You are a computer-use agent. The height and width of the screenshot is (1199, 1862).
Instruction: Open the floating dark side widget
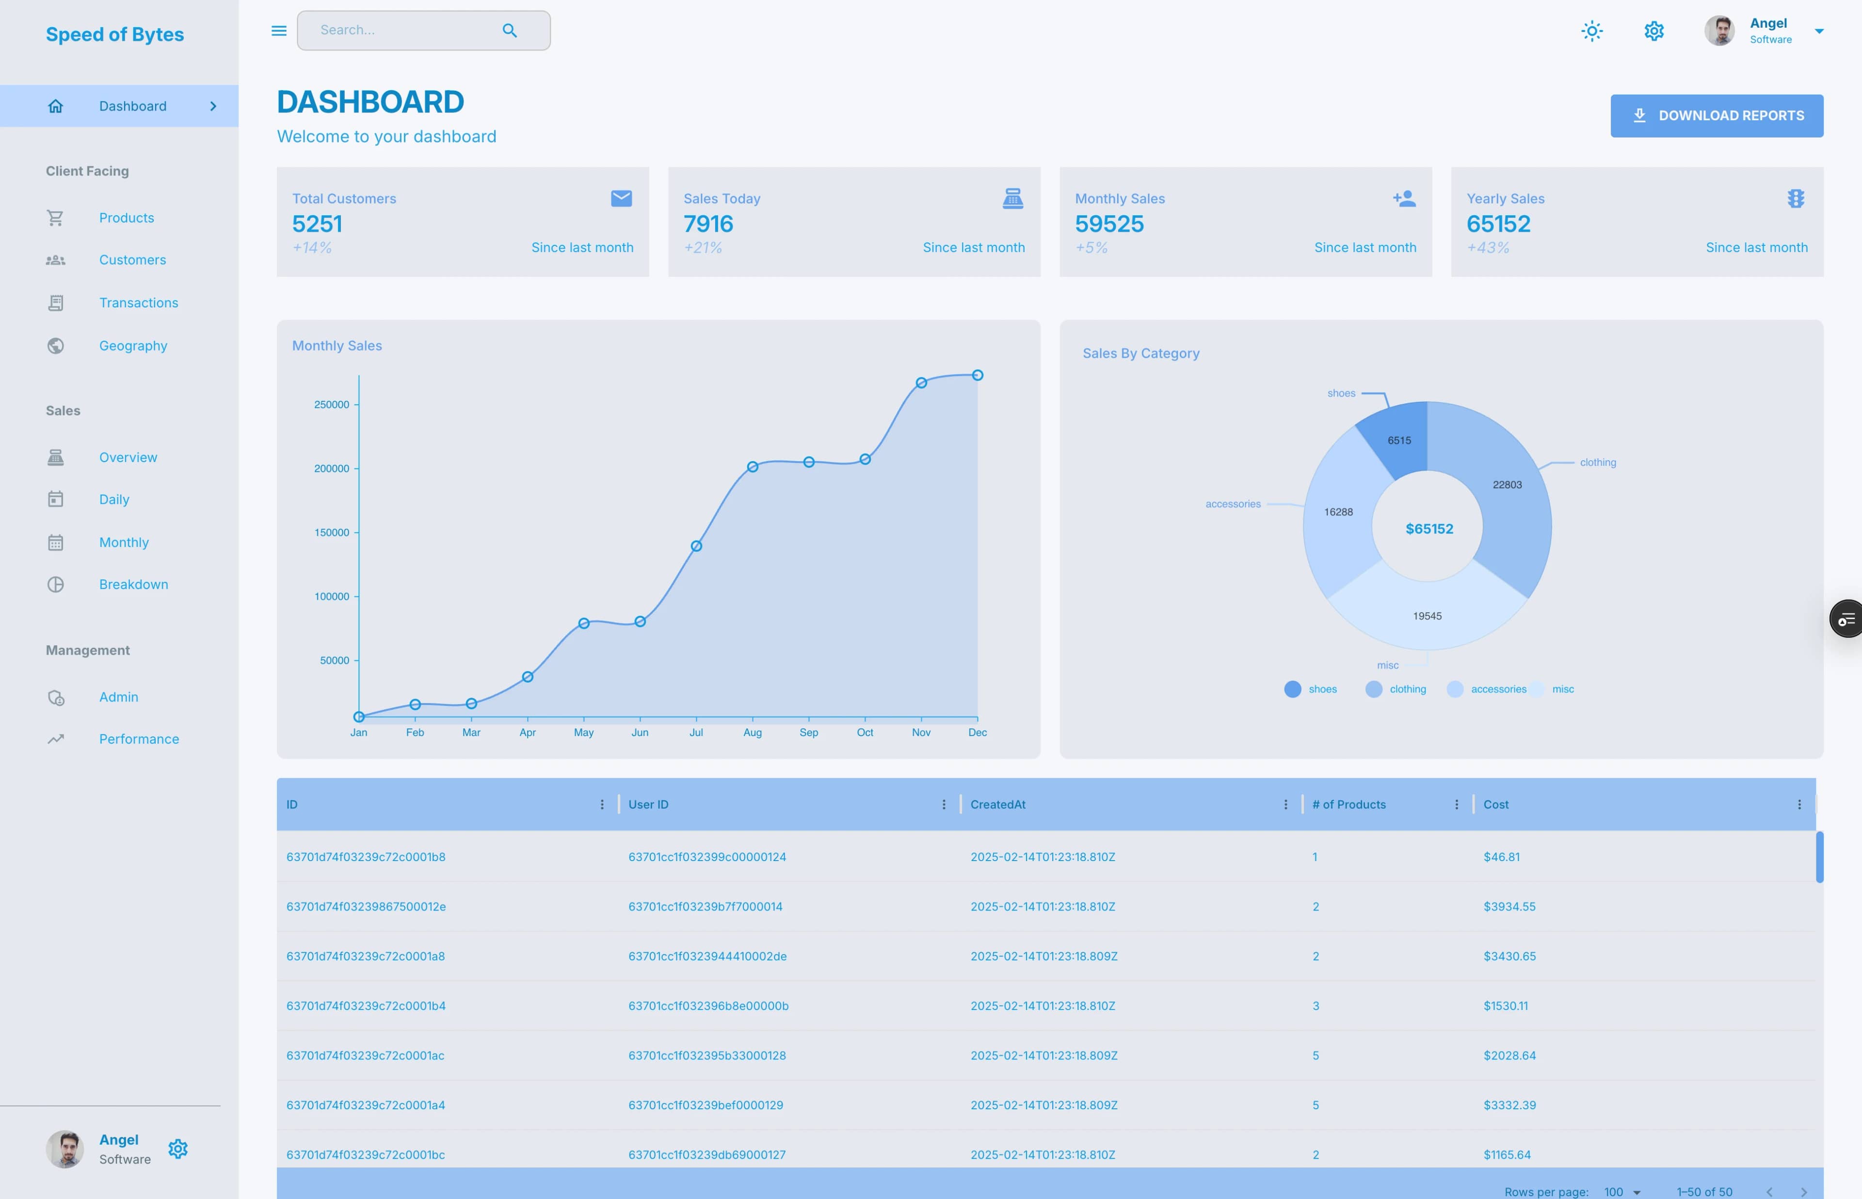pos(1846,619)
